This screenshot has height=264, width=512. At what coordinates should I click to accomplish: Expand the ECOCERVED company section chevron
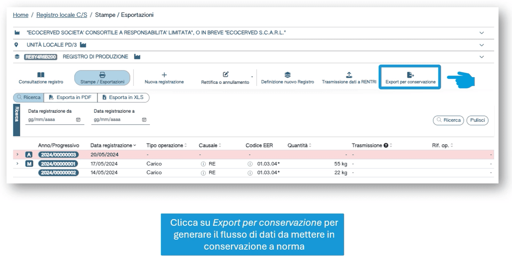pos(482,33)
